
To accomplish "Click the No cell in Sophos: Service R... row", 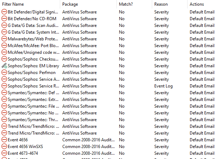I will tap(122, 86).
